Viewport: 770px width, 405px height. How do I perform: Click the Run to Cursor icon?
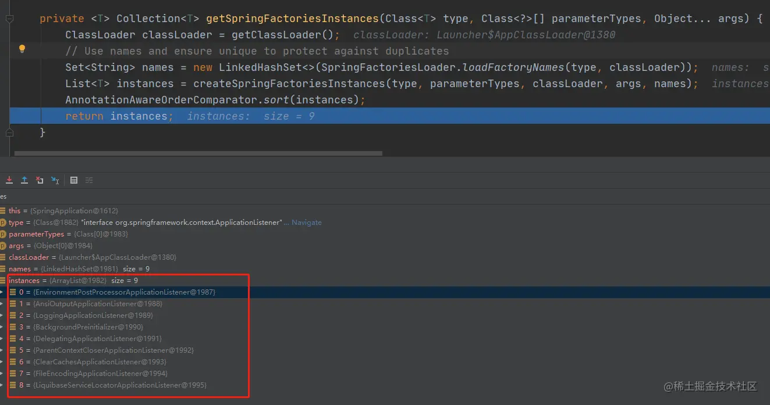(x=55, y=180)
